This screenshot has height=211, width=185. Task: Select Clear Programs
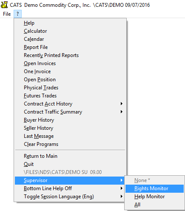pos(71,144)
